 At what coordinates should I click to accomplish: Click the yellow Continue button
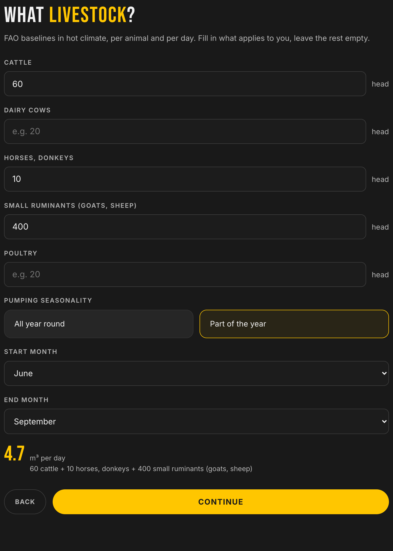coord(221,502)
